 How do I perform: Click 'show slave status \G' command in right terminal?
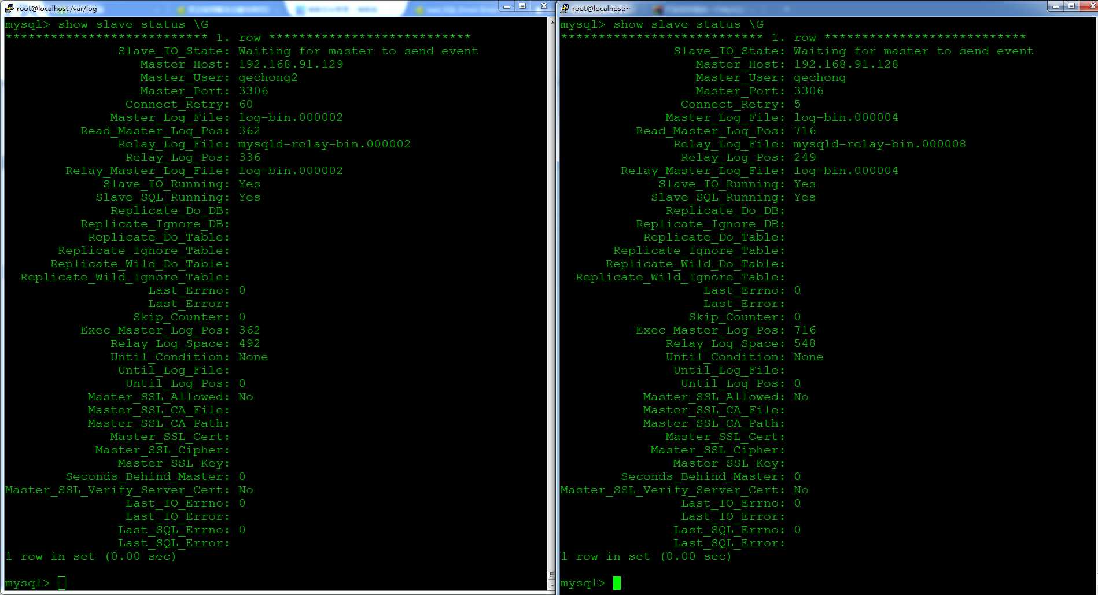point(688,25)
